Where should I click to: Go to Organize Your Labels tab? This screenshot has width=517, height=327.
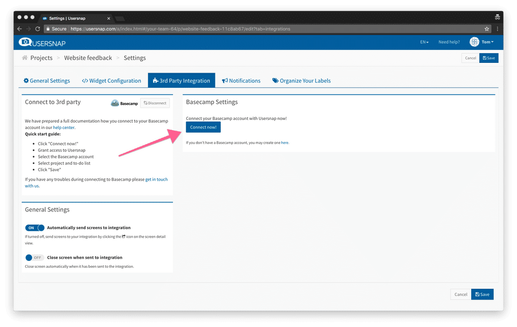[302, 81]
